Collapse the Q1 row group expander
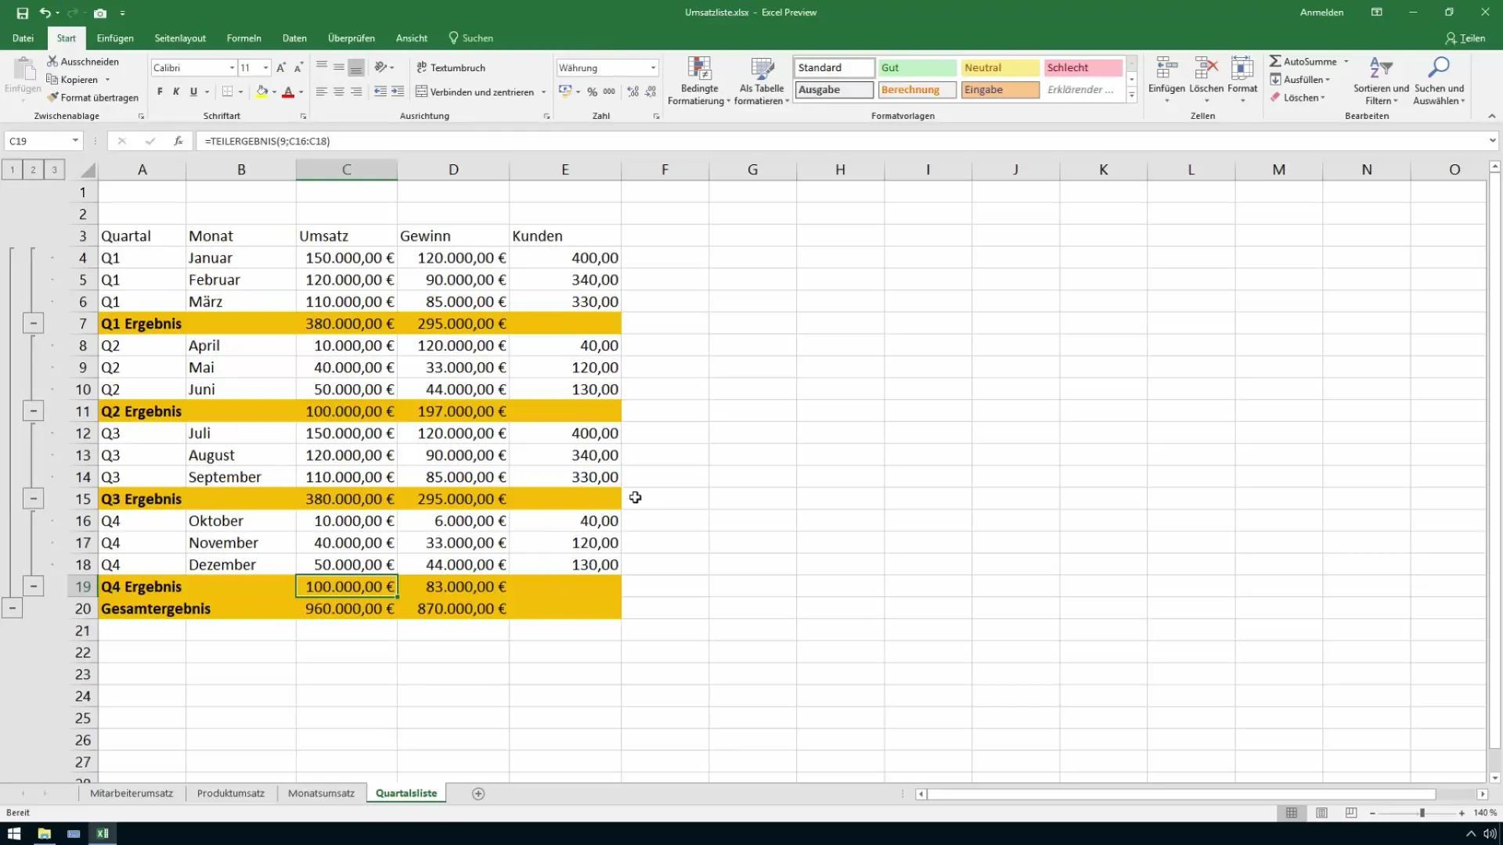 coord(33,323)
